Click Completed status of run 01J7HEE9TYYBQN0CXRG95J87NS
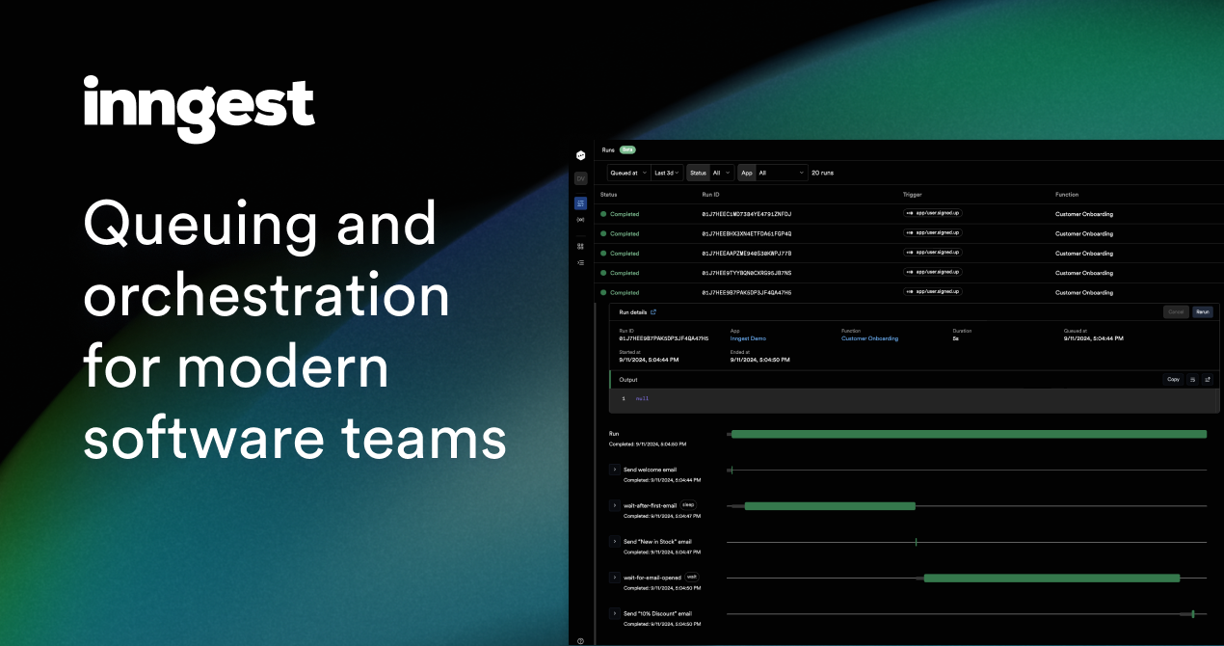The height and width of the screenshot is (646, 1224). pos(625,273)
